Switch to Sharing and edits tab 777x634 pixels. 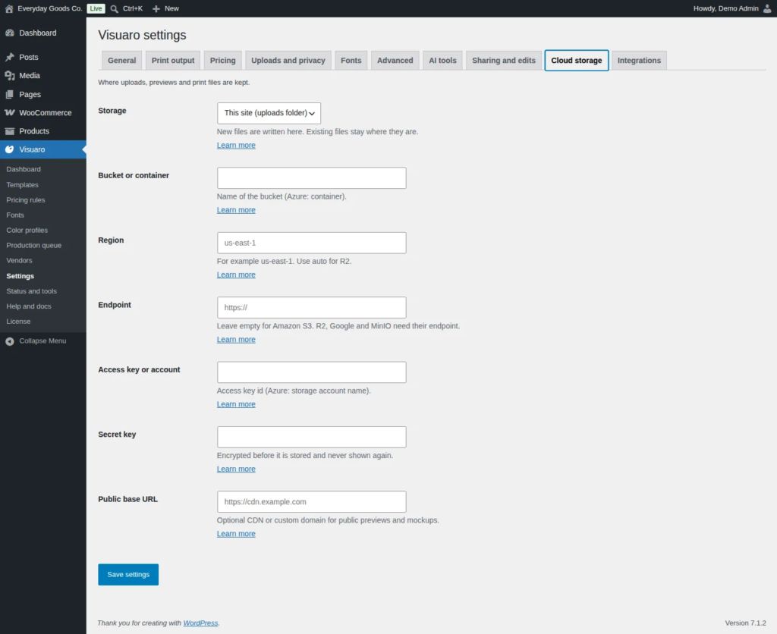coord(504,61)
